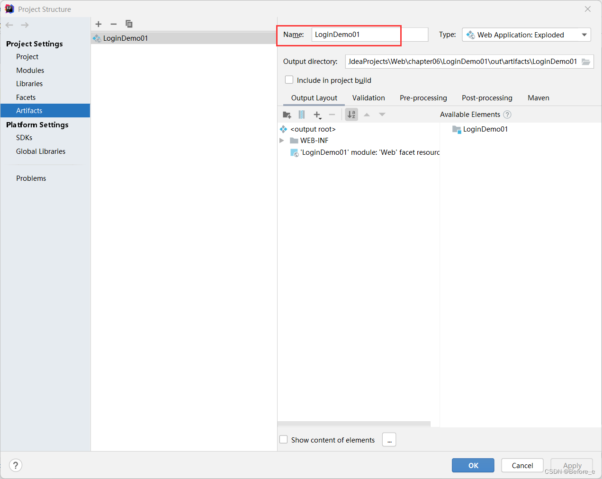The image size is (602, 479).
Task: Switch to the Output Layout tab
Action: pos(314,98)
